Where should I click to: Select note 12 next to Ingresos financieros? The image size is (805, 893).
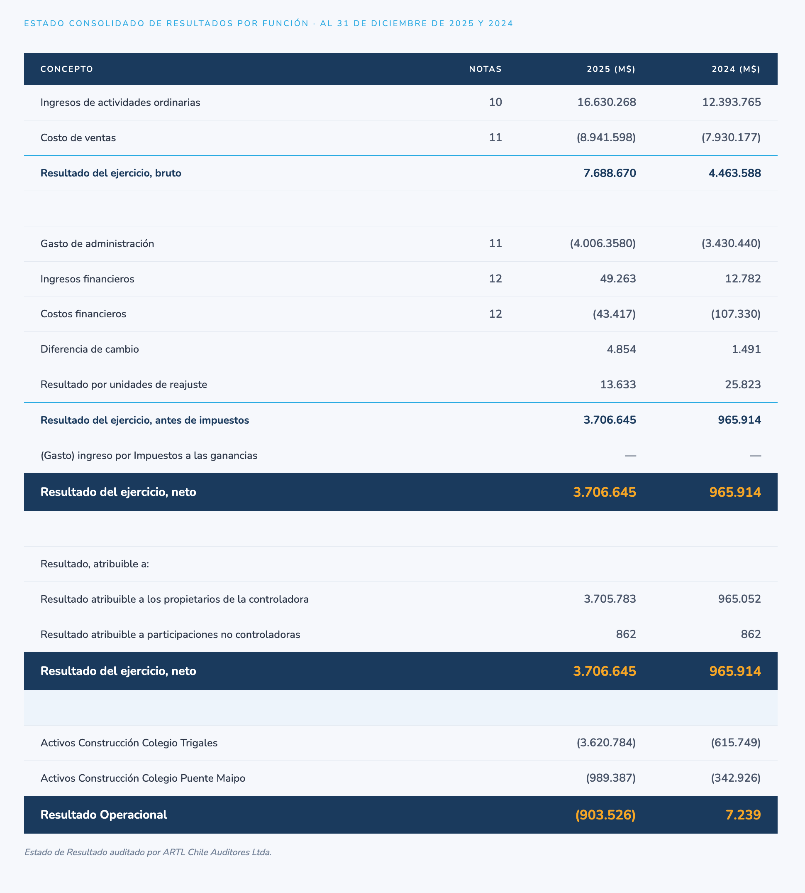click(495, 279)
